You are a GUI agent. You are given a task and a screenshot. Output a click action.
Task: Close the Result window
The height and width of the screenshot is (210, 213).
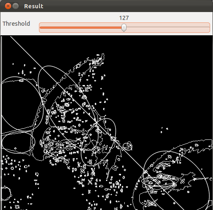click(x=8, y=6)
